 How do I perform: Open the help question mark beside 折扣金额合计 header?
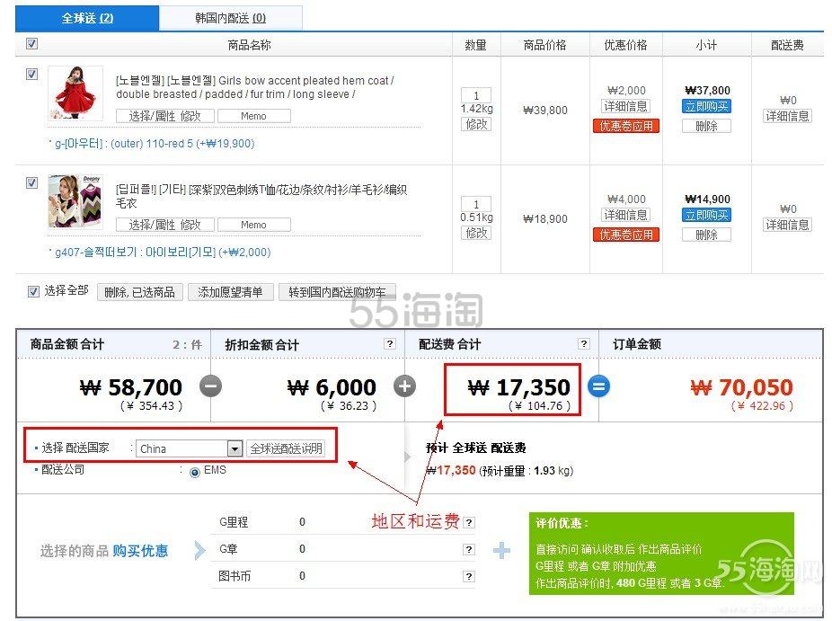coord(388,343)
